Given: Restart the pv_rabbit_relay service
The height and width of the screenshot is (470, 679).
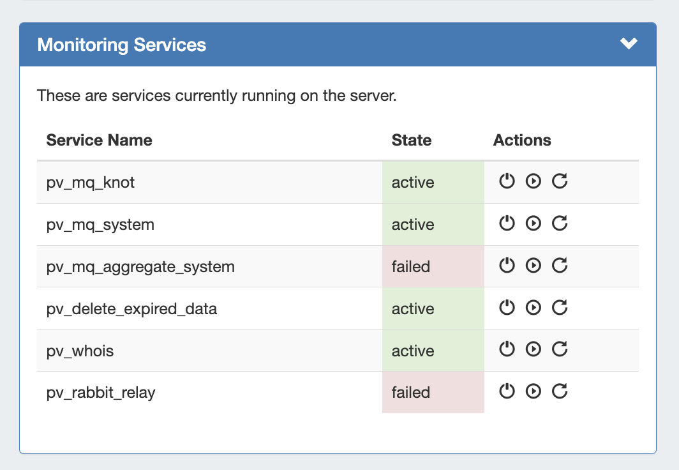Looking at the screenshot, I should [560, 391].
